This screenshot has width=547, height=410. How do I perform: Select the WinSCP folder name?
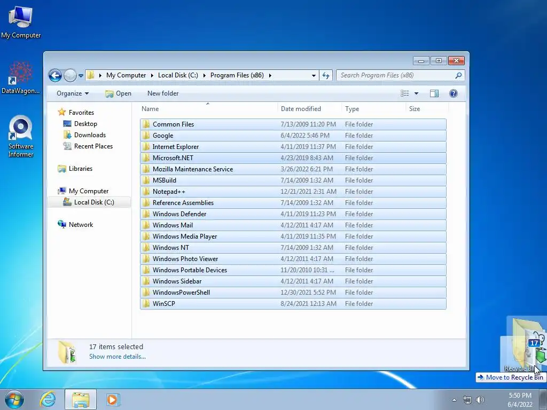163,304
